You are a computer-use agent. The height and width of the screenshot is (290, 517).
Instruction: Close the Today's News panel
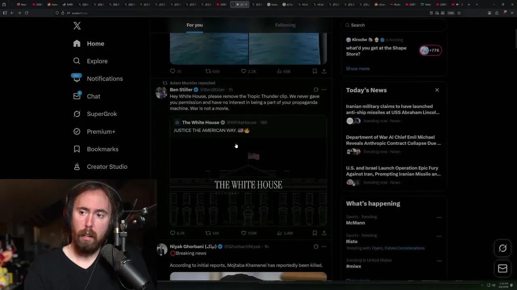coord(437,90)
